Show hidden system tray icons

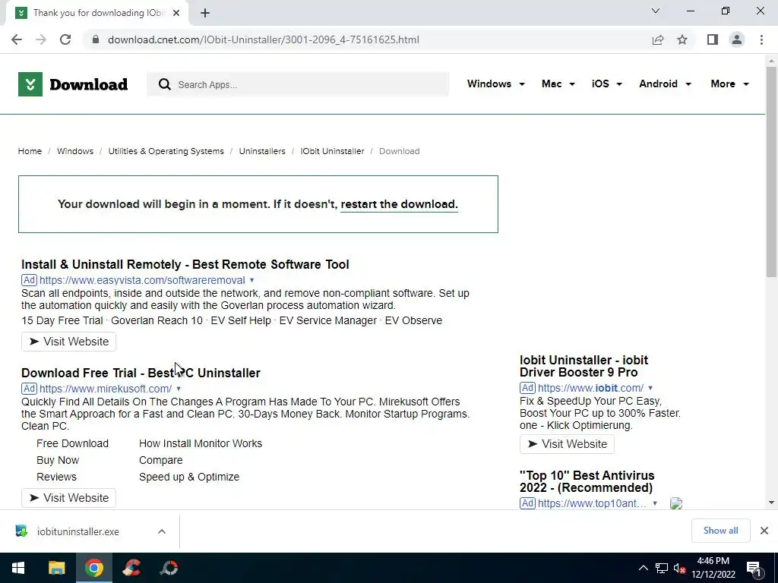tap(643, 568)
